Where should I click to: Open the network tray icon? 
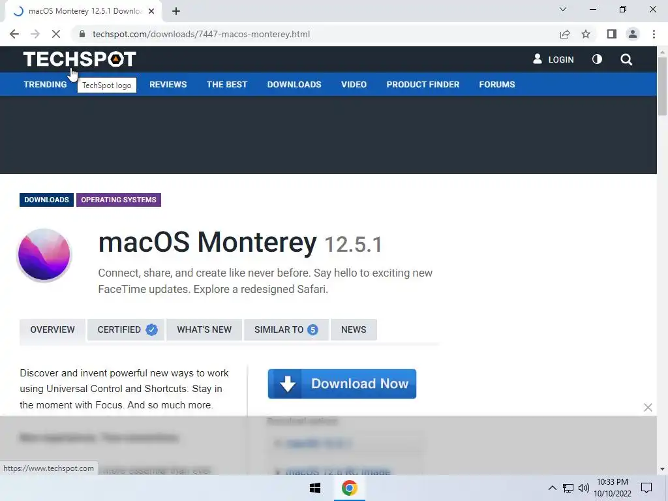point(568,488)
